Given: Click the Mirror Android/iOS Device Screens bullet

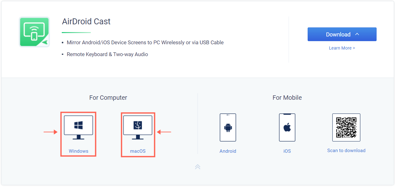Looking at the screenshot, I should pyautogui.click(x=145, y=42).
